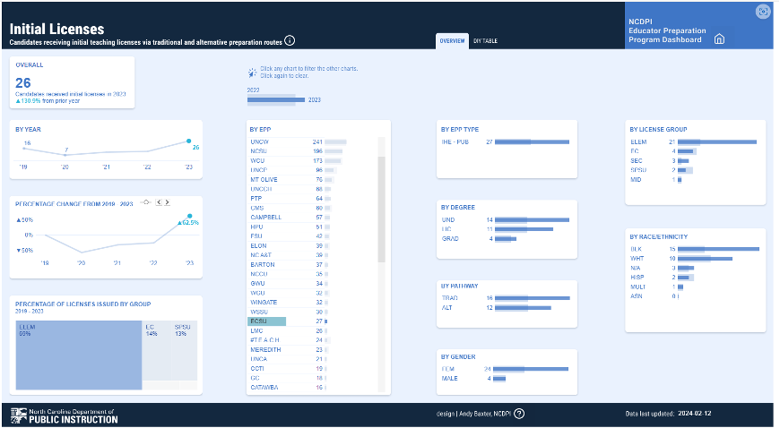780x428 pixels.
Task: Click the slider handle icon by percentage change title
Action: [145, 201]
